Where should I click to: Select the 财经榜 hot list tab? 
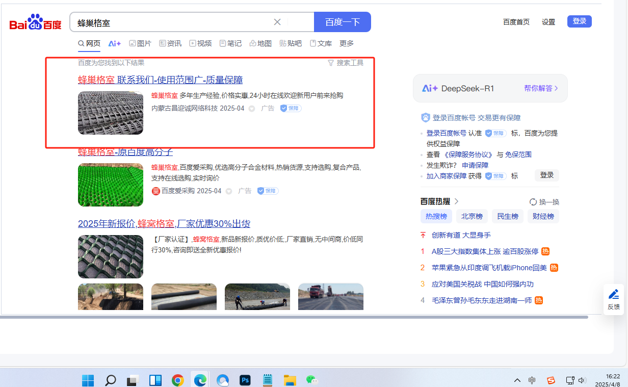[x=543, y=216]
